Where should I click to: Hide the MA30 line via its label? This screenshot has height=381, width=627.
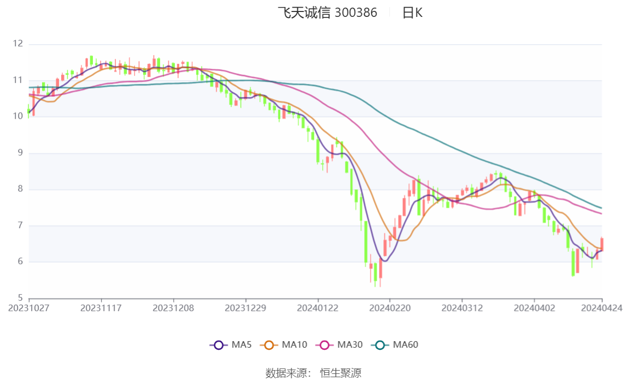[350, 345]
